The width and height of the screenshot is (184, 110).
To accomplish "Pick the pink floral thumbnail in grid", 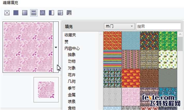I will point(131,97).
